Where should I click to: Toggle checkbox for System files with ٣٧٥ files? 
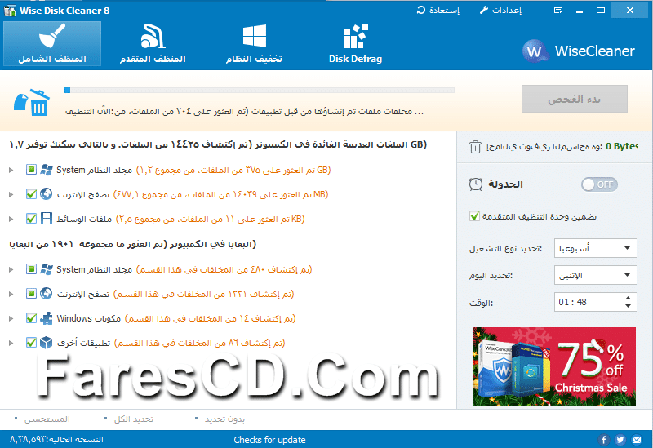(31, 170)
